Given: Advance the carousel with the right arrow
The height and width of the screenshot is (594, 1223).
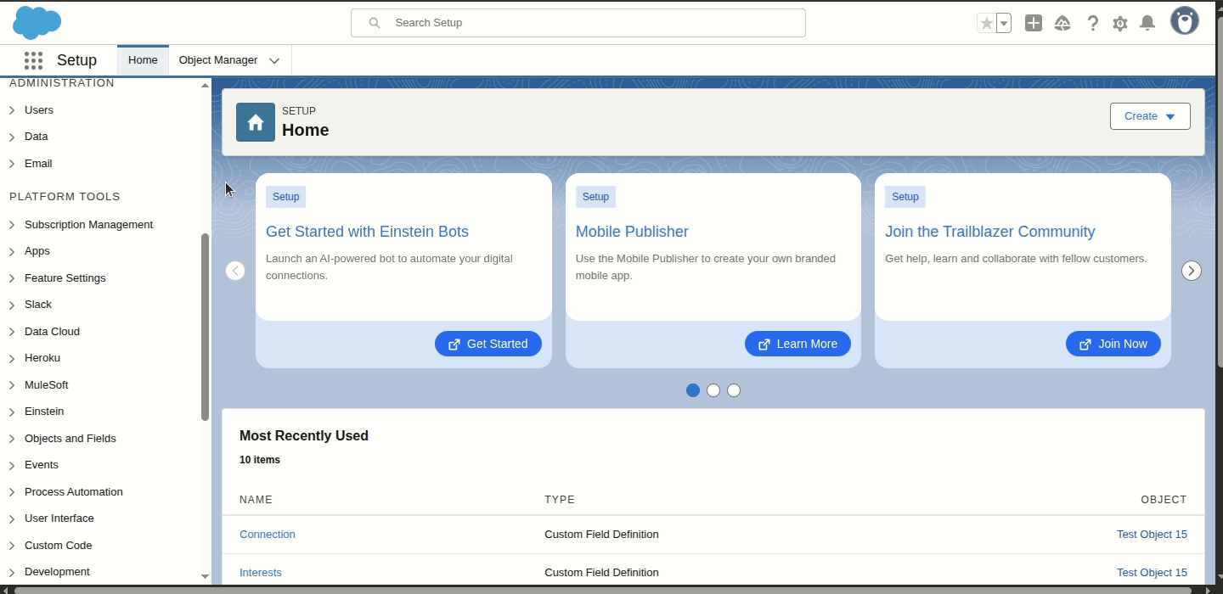Looking at the screenshot, I should (x=1192, y=270).
